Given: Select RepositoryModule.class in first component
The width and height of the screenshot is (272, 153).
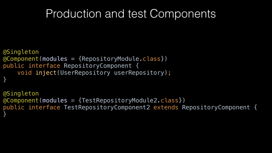Looking at the screenshot, I should [121, 59].
